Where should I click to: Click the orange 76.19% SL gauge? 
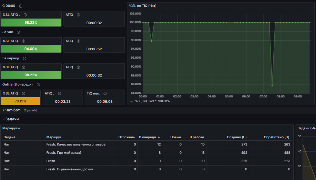tap(20, 101)
